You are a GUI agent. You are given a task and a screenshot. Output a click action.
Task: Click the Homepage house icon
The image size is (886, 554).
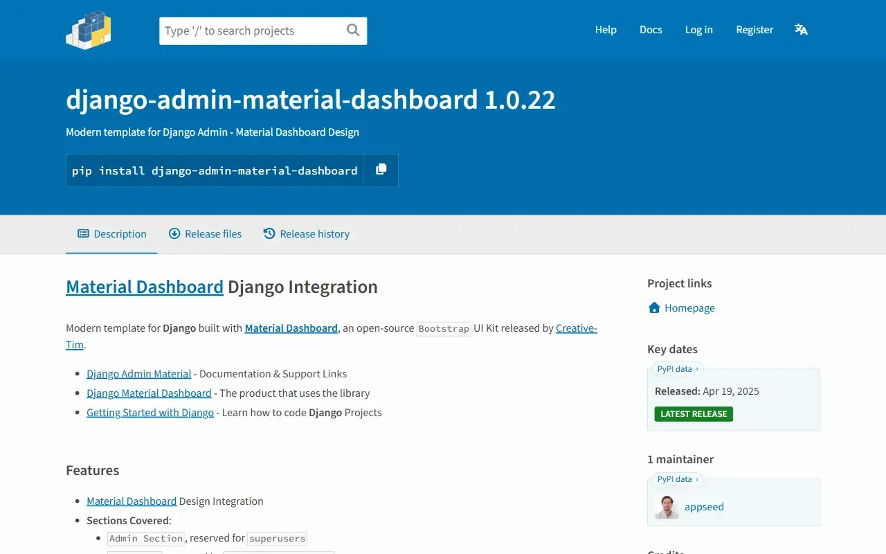pyautogui.click(x=654, y=307)
